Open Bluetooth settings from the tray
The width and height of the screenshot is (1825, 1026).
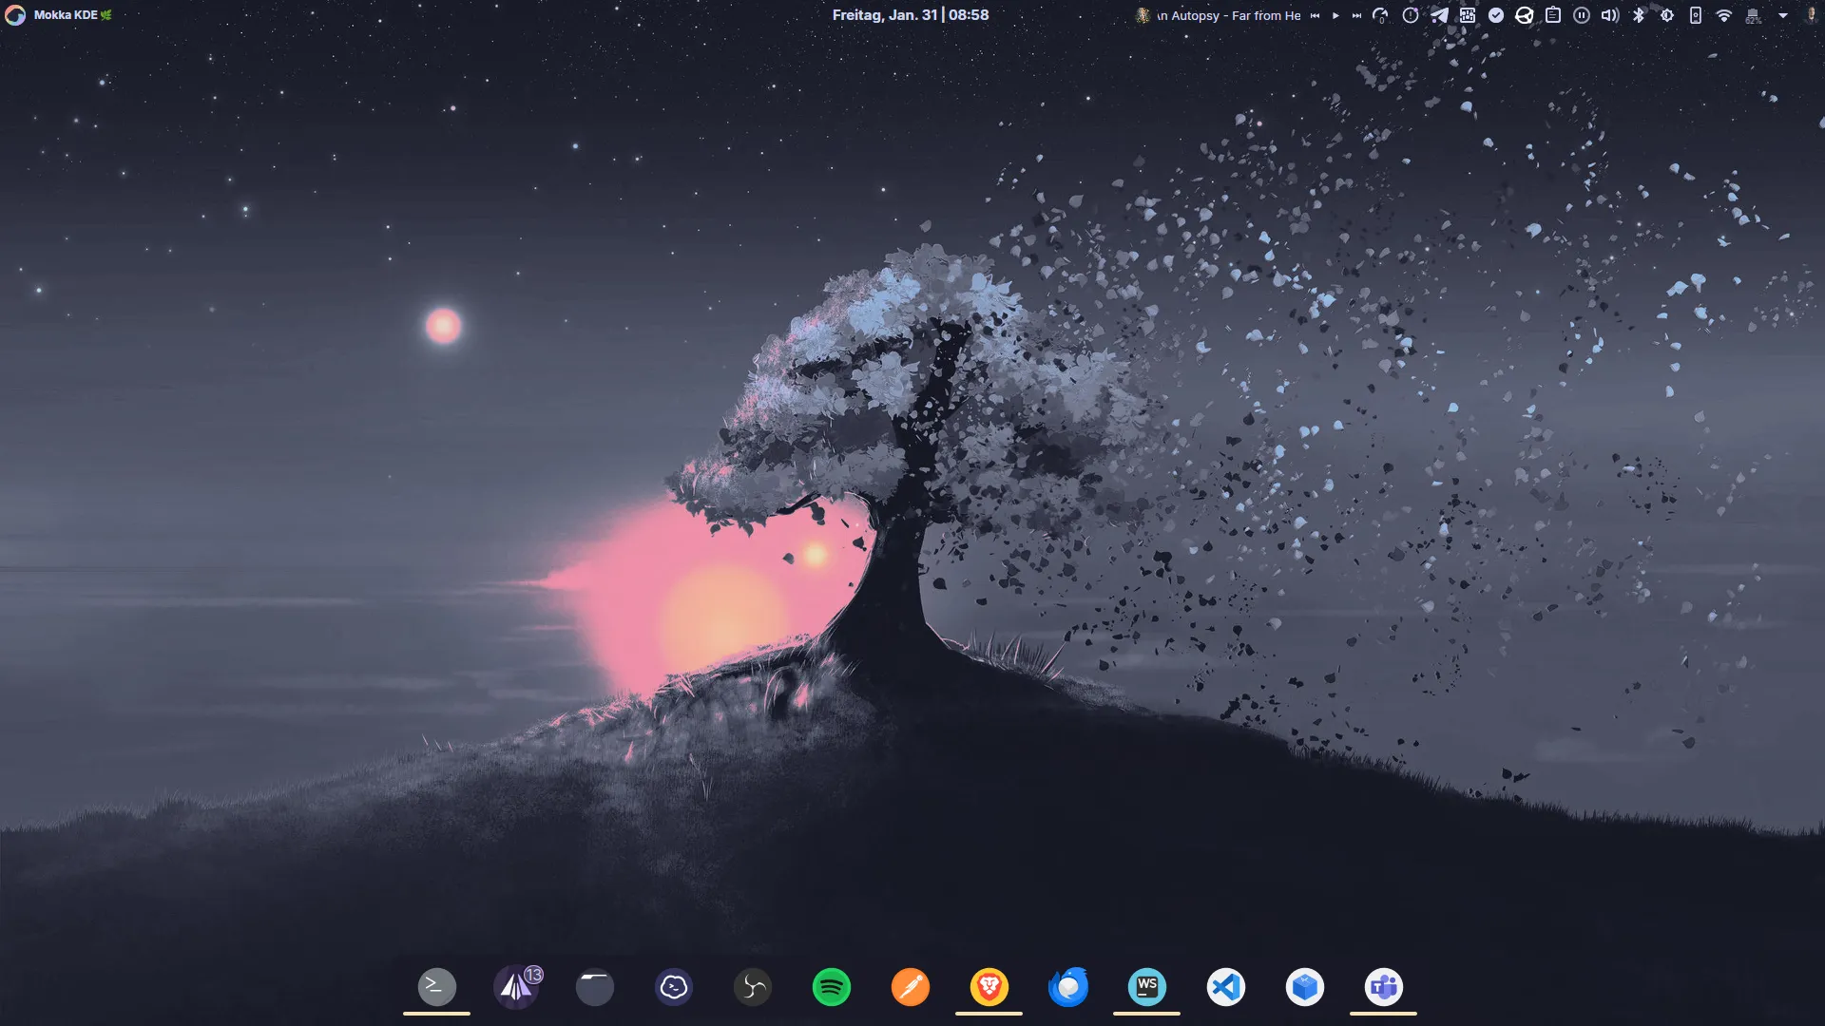[x=1637, y=15]
